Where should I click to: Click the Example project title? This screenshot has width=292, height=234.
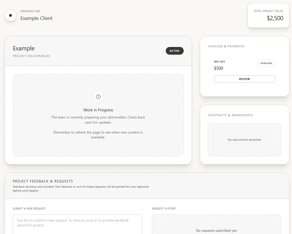[x=24, y=48]
